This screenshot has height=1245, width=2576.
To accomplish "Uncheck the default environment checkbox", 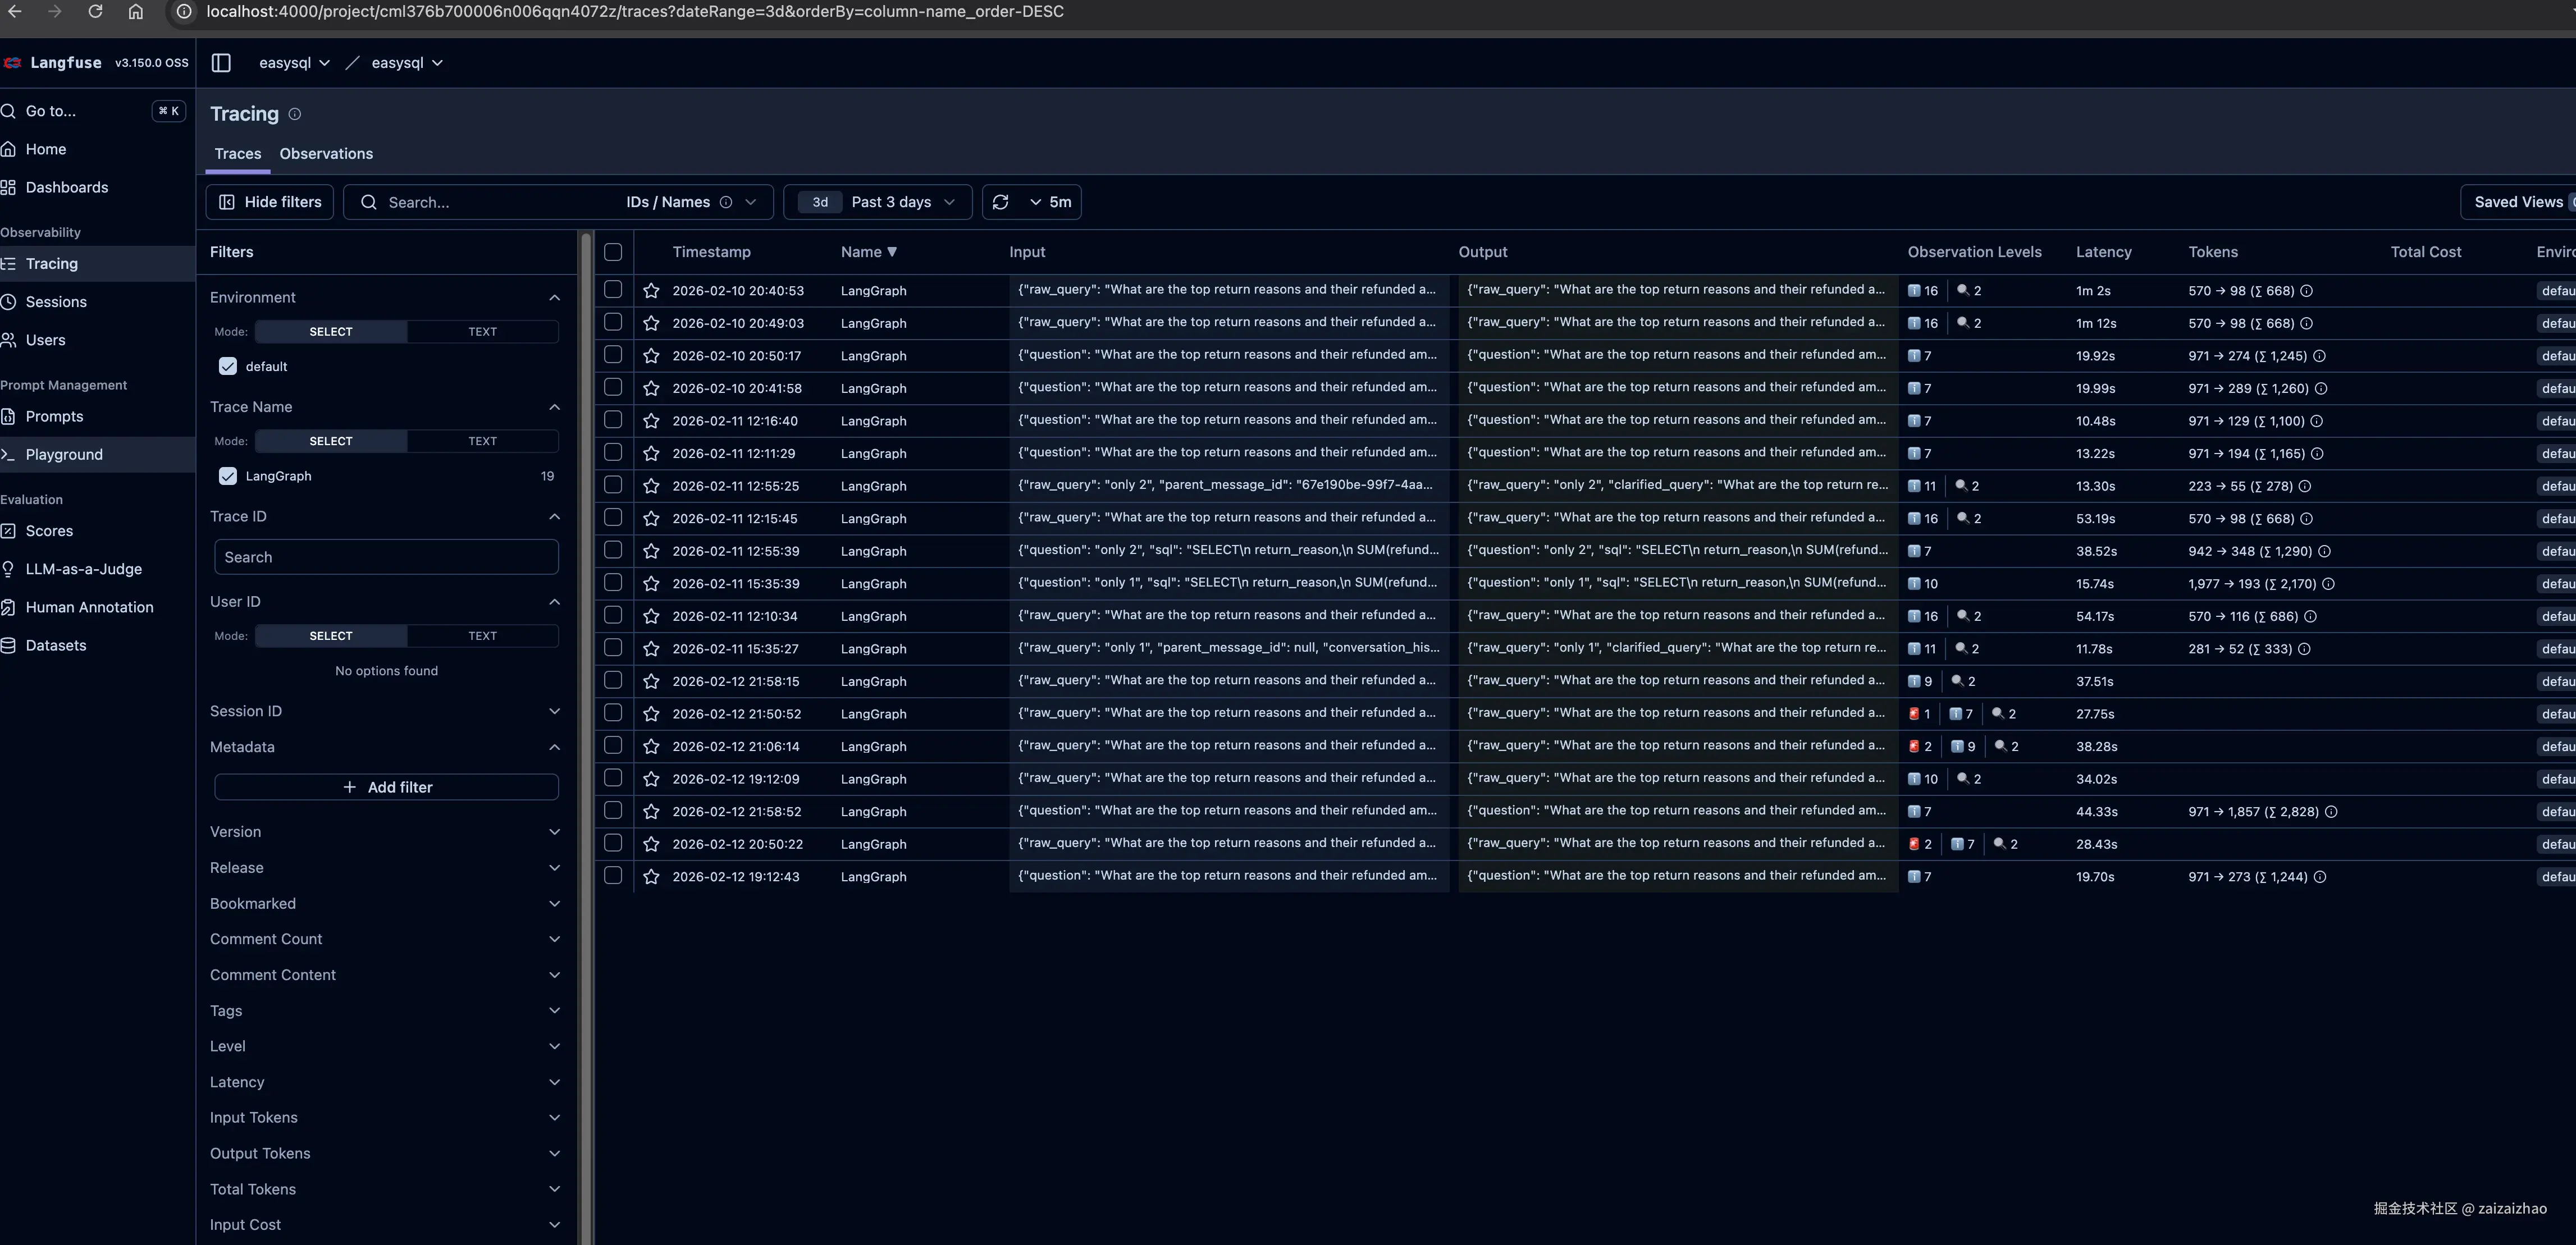I will [228, 366].
